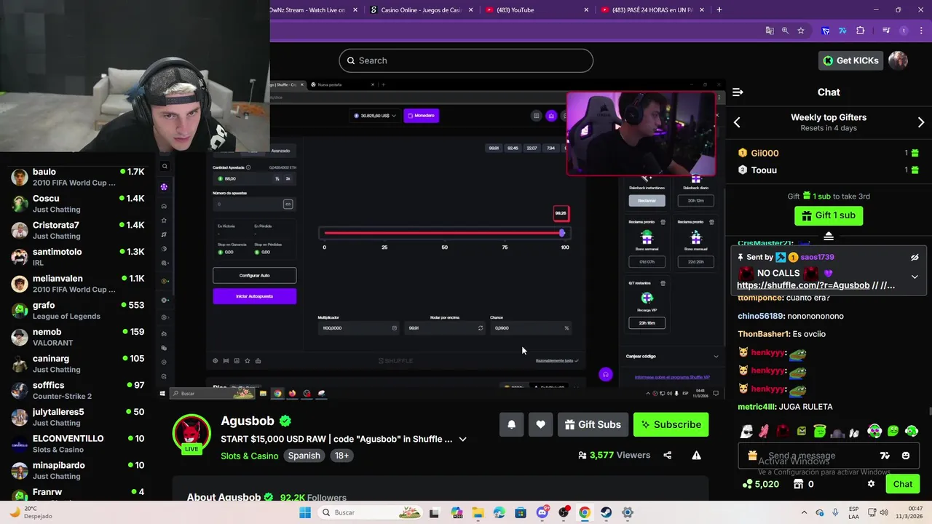The width and height of the screenshot is (932, 524).
Task: Click the Spanish language tag
Action: [304, 456]
